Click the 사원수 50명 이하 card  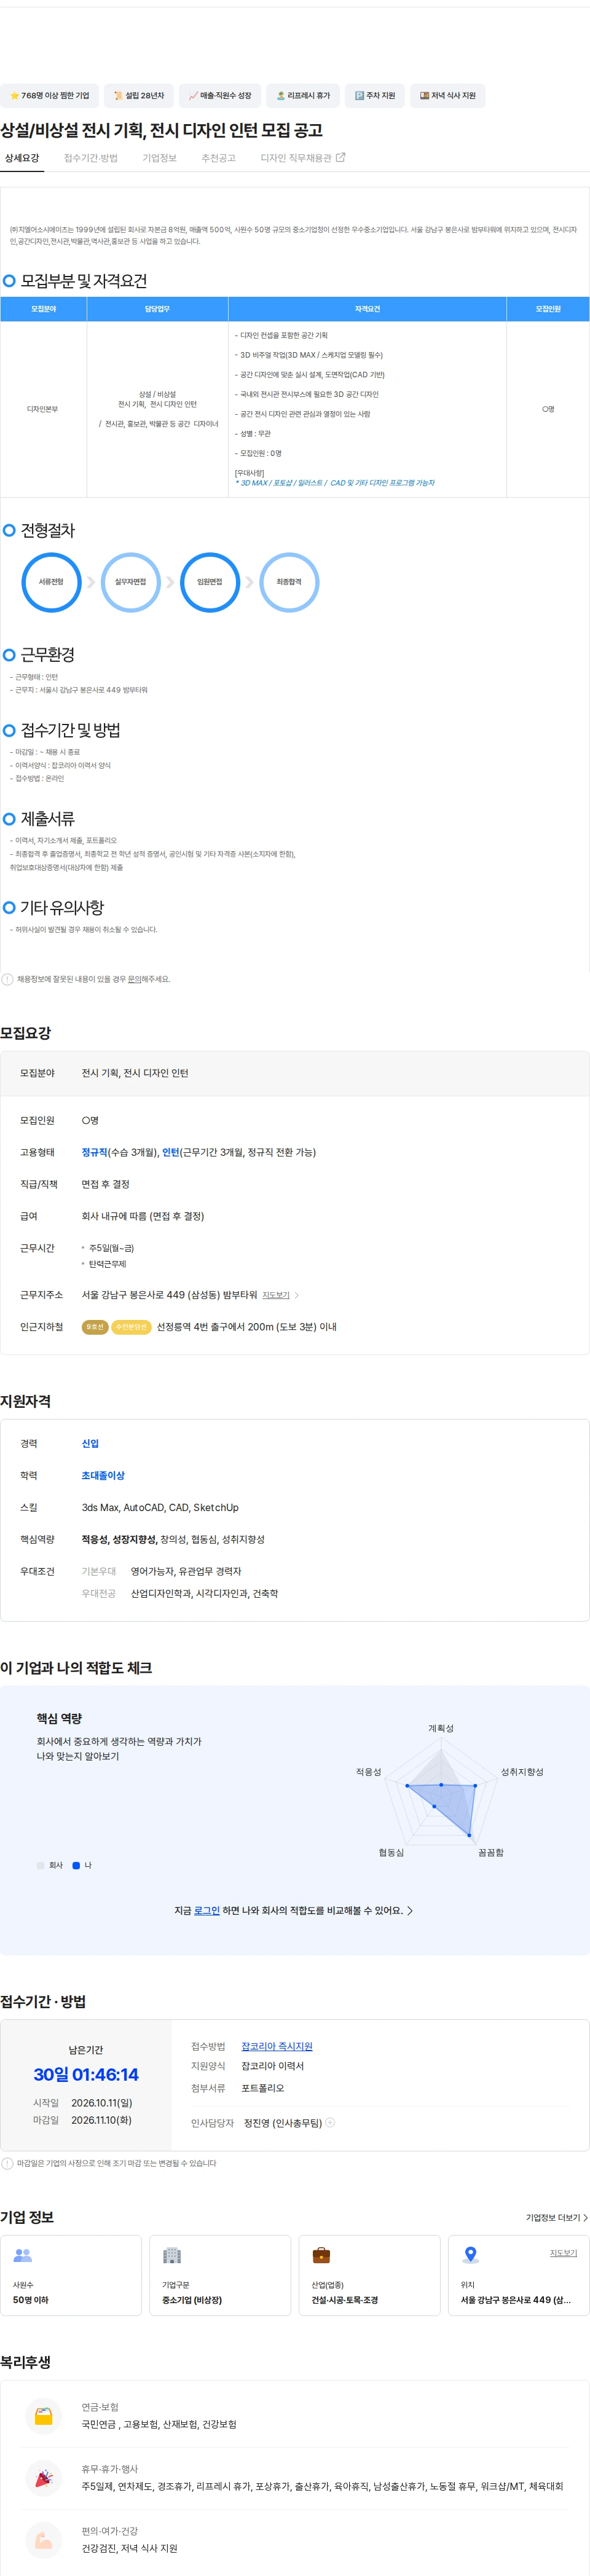point(71,2275)
